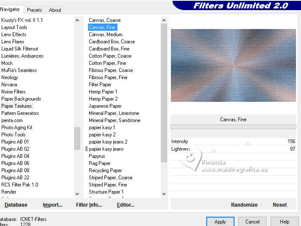Open the Database button
The image size is (301, 226).
click(x=16, y=205)
